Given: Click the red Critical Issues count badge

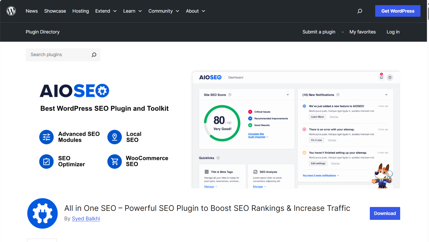Looking at the screenshot, I should tap(250, 112).
